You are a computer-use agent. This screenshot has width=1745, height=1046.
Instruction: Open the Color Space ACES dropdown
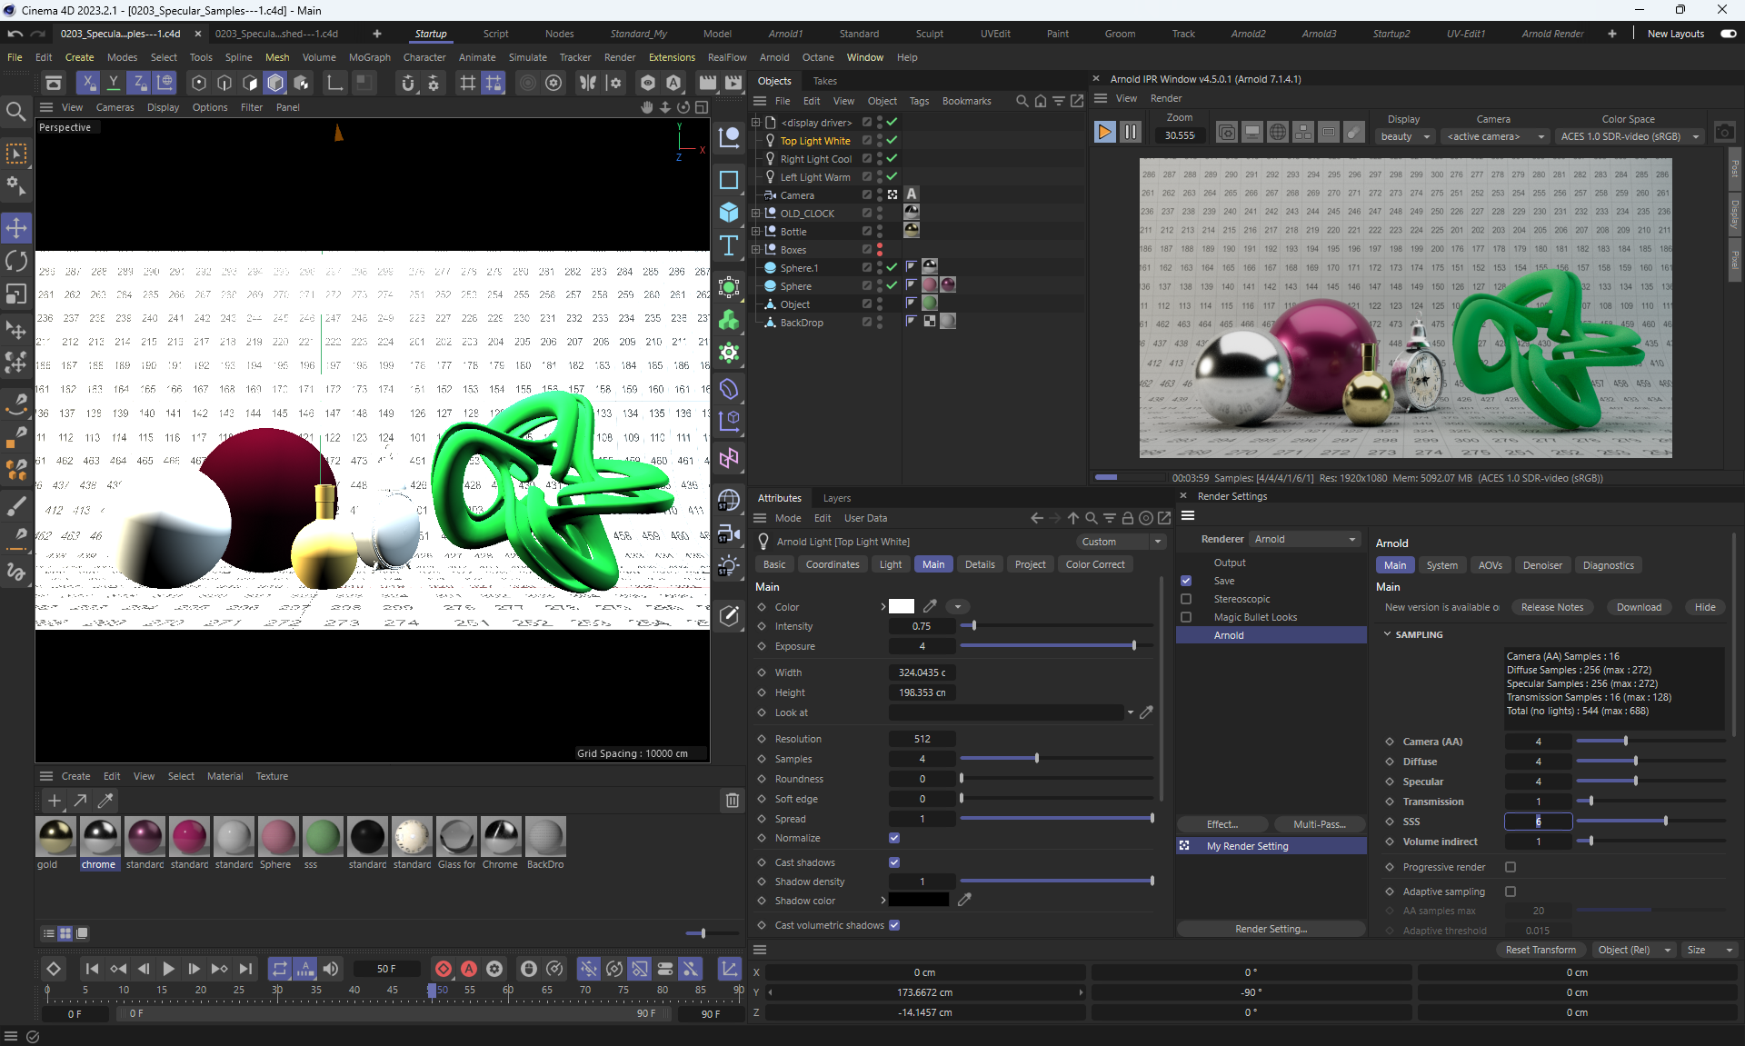coord(1628,136)
